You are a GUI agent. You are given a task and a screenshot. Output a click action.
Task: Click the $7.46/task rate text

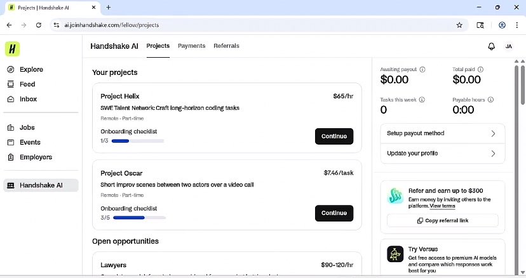[x=339, y=173]
